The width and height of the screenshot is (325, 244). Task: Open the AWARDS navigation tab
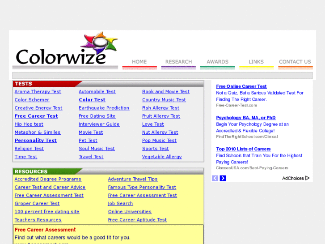click(217, 62)
